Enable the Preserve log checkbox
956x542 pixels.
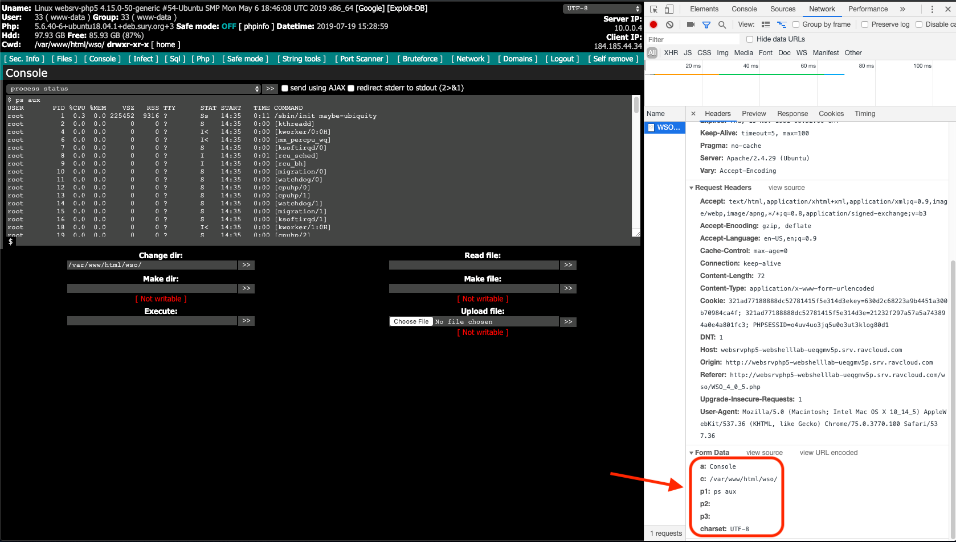click(x=865, y=24)
